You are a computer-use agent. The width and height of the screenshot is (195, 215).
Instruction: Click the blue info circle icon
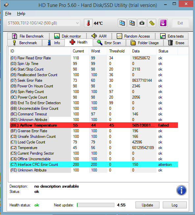(x=181, y=190)
